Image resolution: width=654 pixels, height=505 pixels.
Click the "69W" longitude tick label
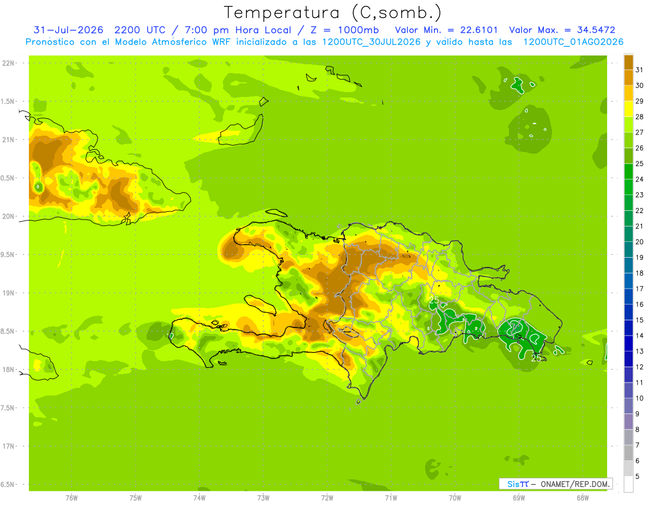pyautogui.click(x=519, y=498)
